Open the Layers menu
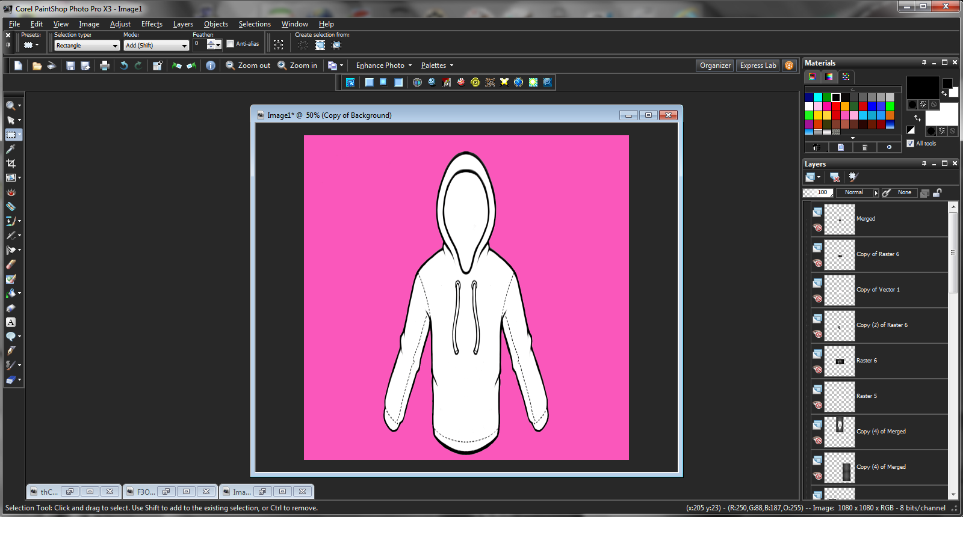This screenshot has width=963, height=541. point(183,24)
